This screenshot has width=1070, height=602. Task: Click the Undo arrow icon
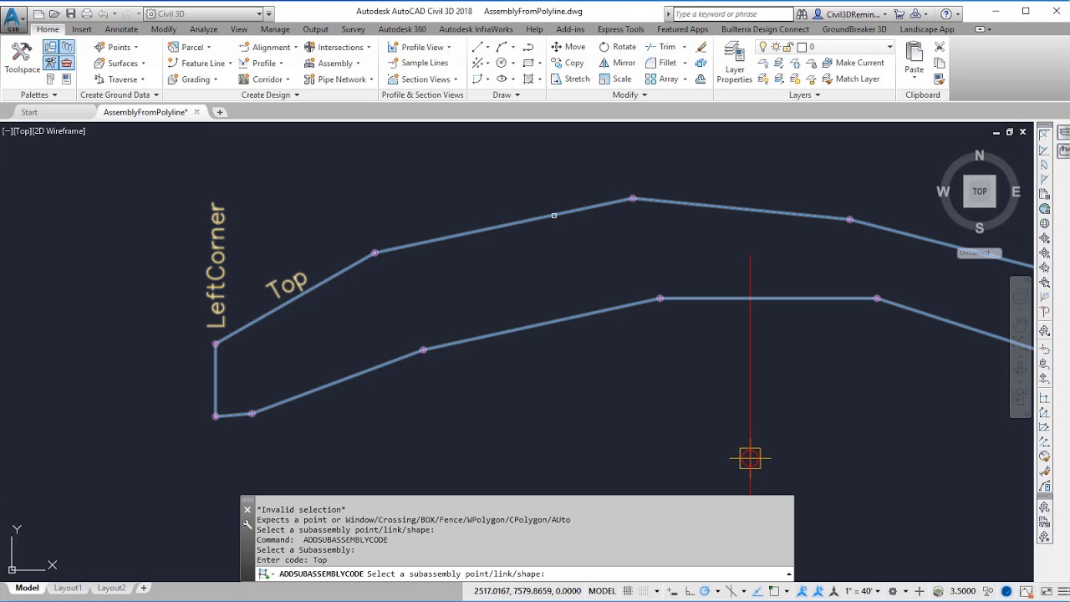pos(103,13)
